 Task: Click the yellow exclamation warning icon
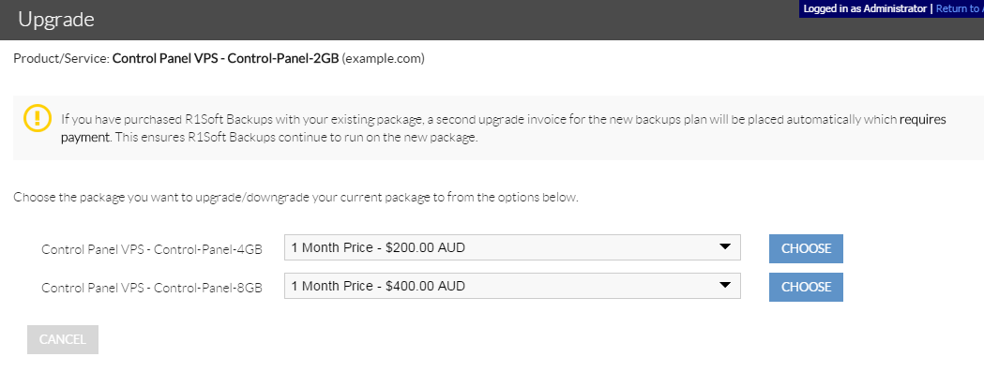37,118
